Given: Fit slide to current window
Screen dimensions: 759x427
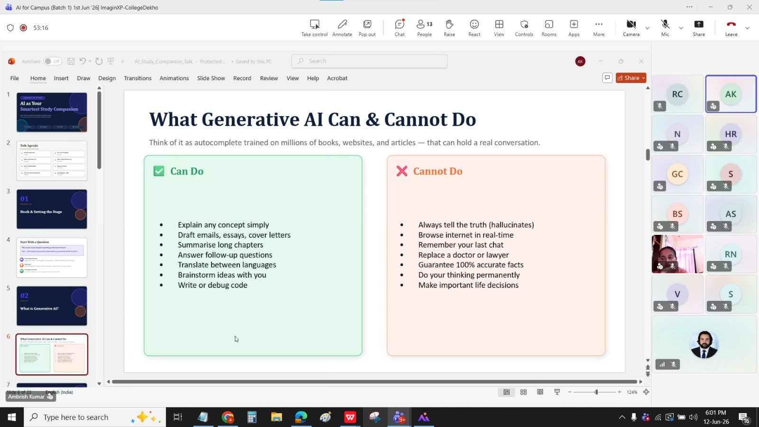Looking at the screenshot, I should (646, 392).
